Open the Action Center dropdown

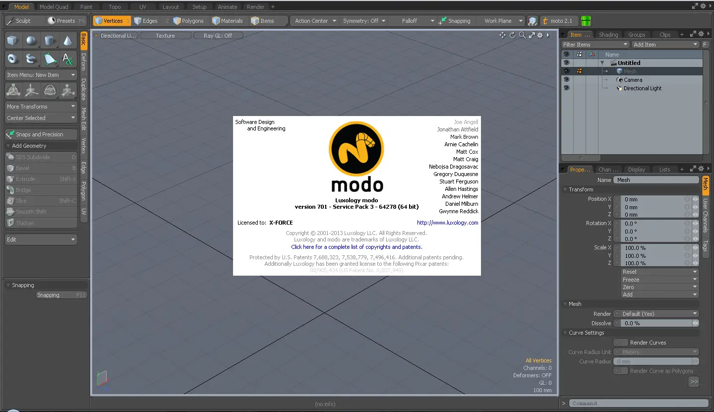[x=315, y=21]
